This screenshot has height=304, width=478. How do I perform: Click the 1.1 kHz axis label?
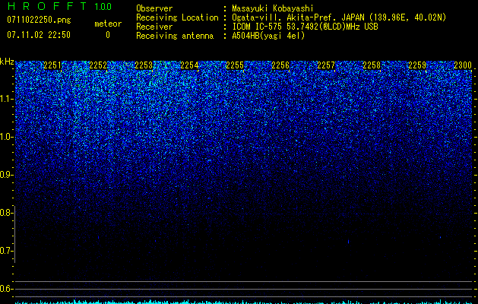coord(6,99)
